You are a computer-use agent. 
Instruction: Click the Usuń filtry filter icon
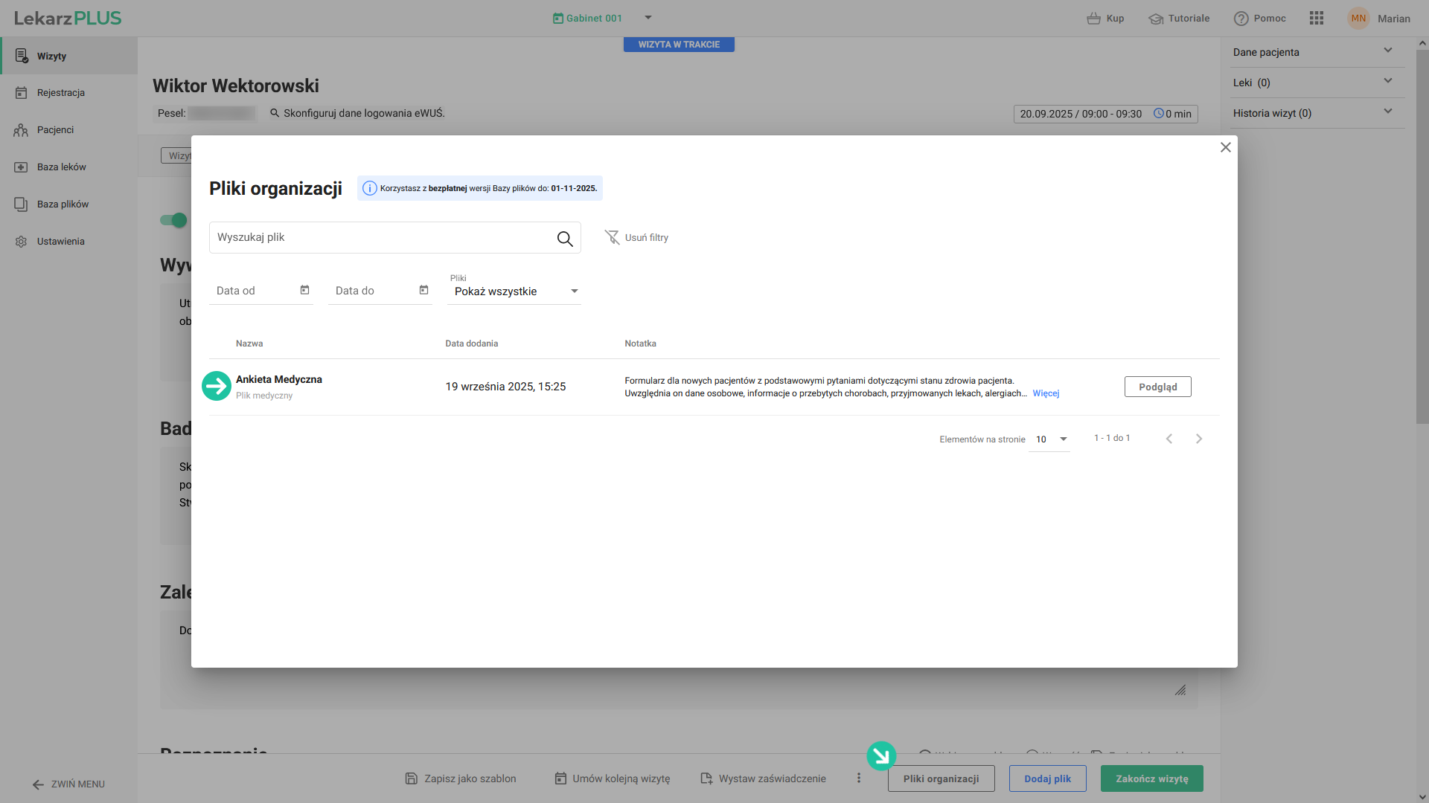pos(612,237)
